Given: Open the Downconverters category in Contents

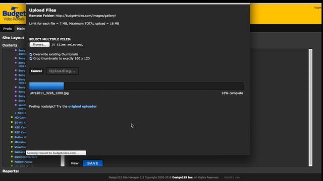Looking at the screenshot, I should (x=26, y=157).
